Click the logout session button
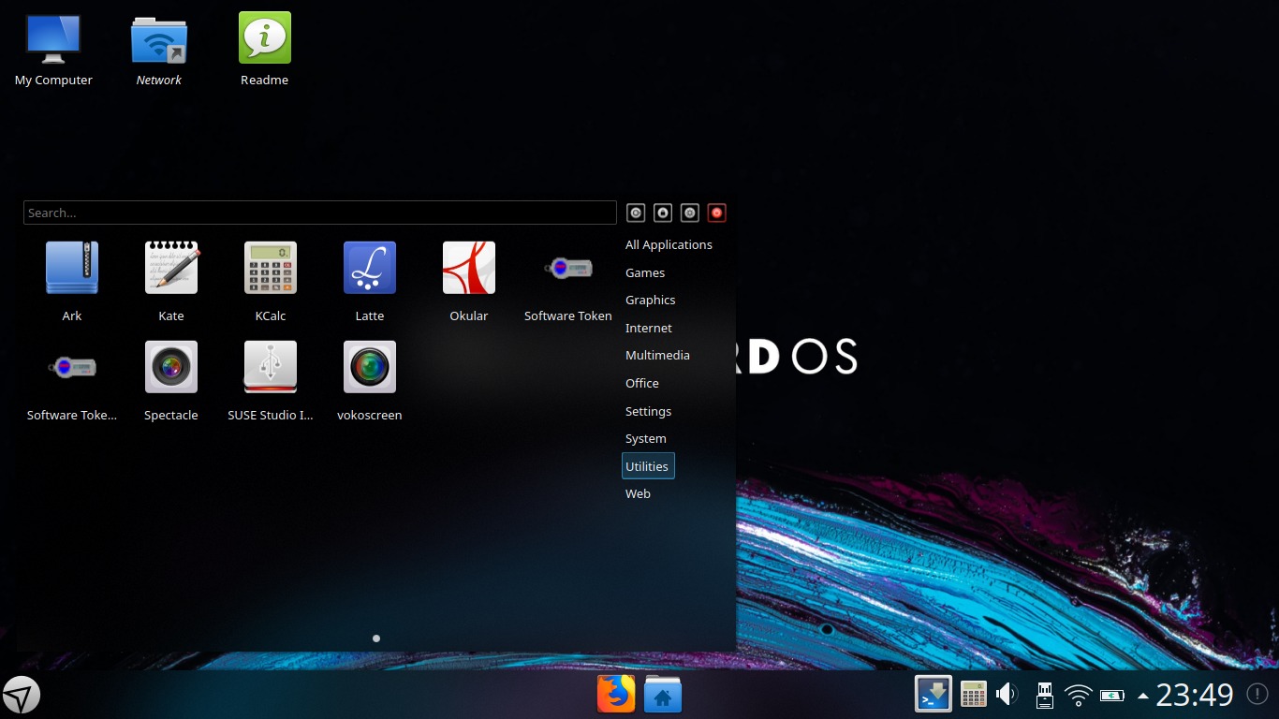The height and width of the screenshot is (719, 1279). point(636,213)
